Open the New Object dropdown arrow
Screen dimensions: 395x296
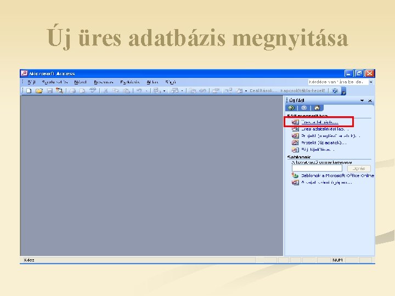[246, 91]
